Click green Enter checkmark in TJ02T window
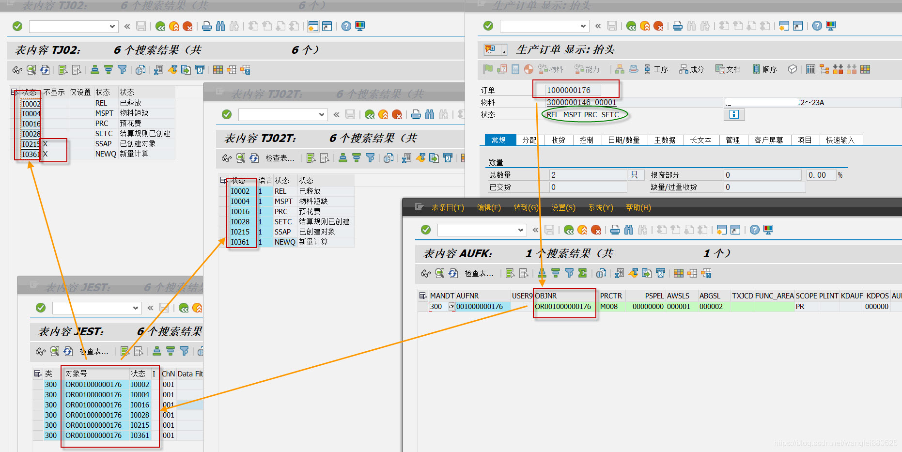This screenshot has width=902, height=452. coord(227,114)
